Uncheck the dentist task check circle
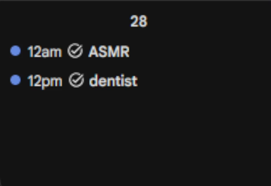 76,80
